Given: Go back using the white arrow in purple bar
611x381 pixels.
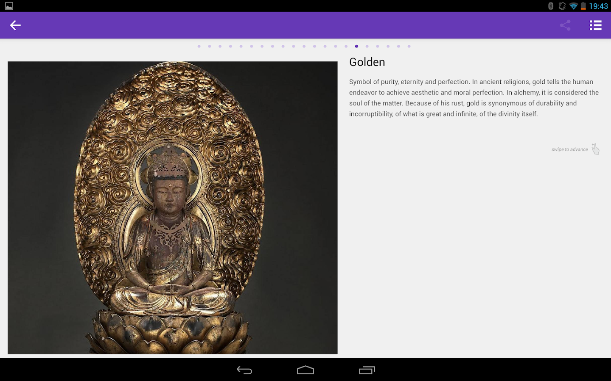Looking at the screenshot, I should click(15, 25).
